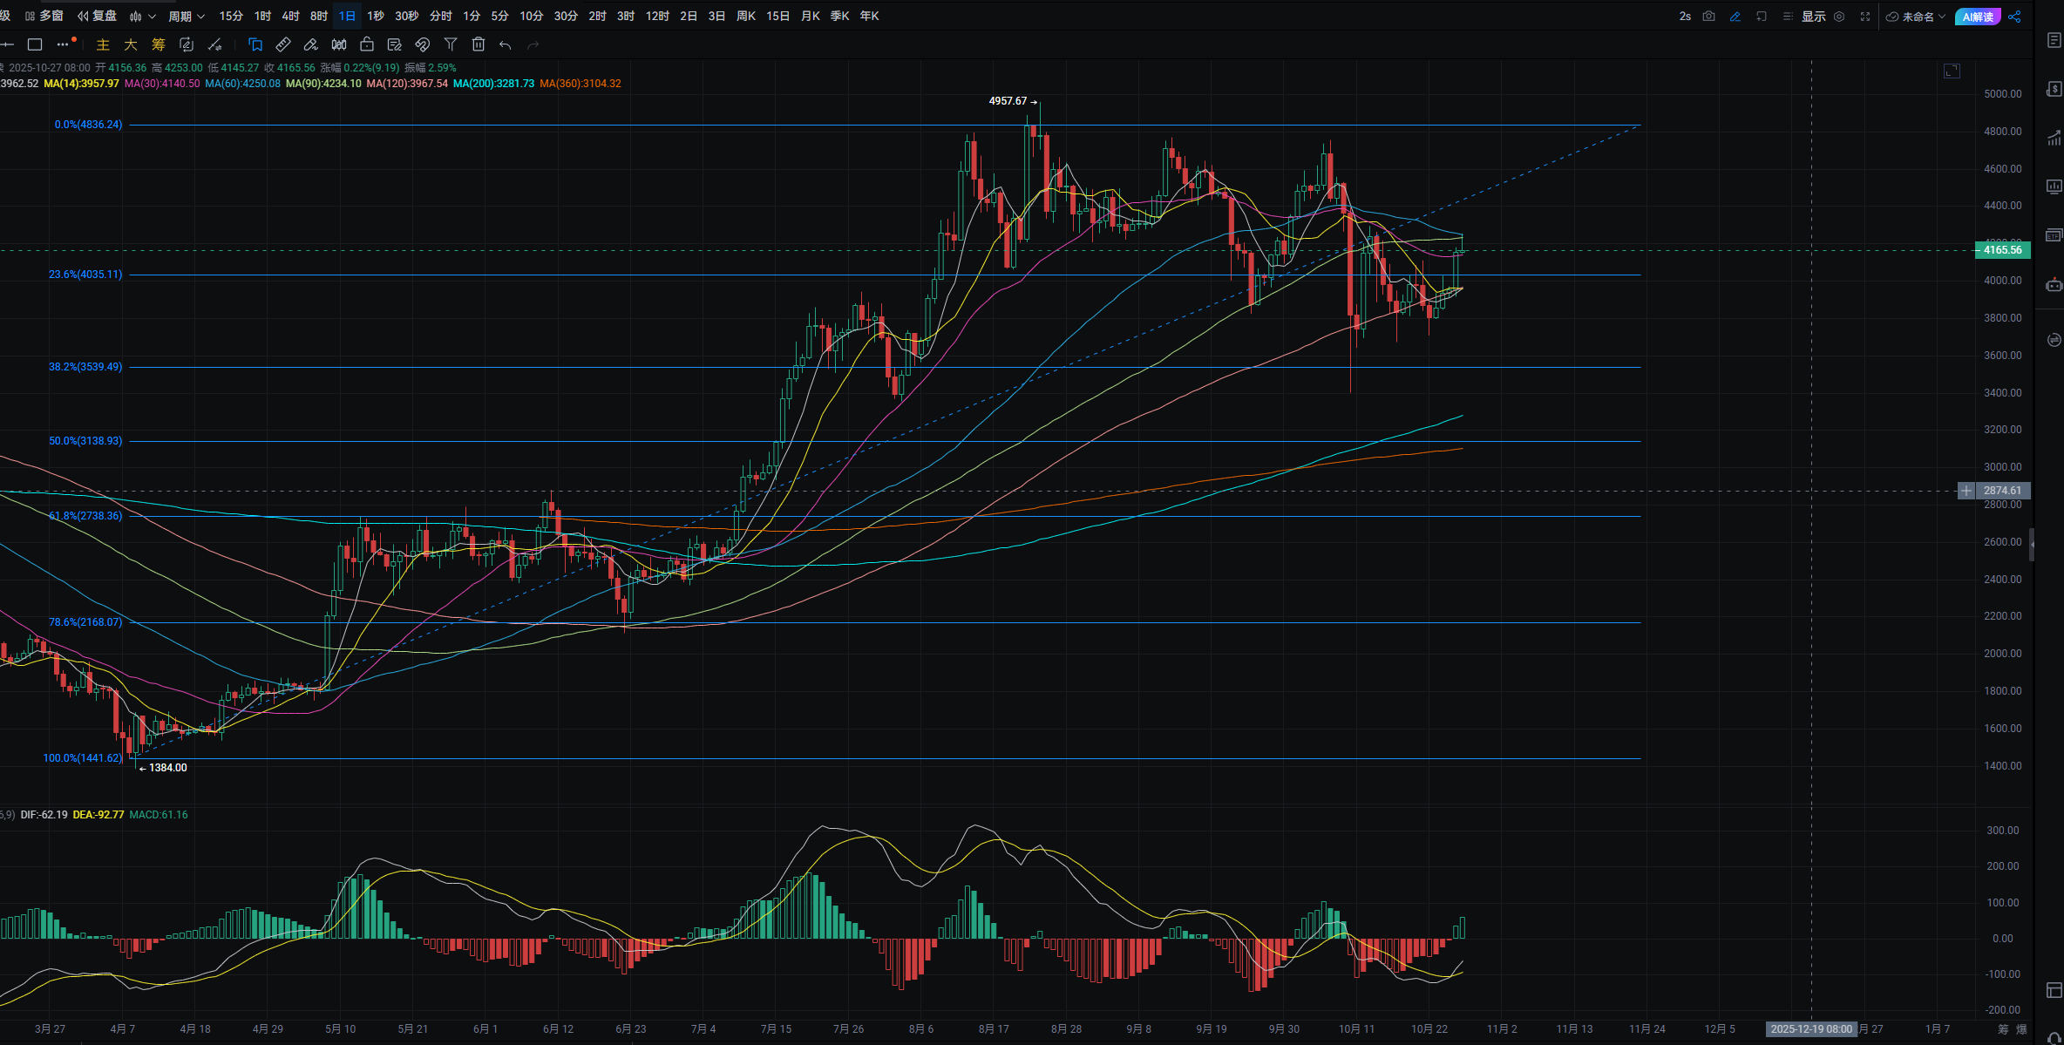Click the filter funnel icon
The width and height of the screenshot is (2064, 1045).
click(x=451, y=44)
